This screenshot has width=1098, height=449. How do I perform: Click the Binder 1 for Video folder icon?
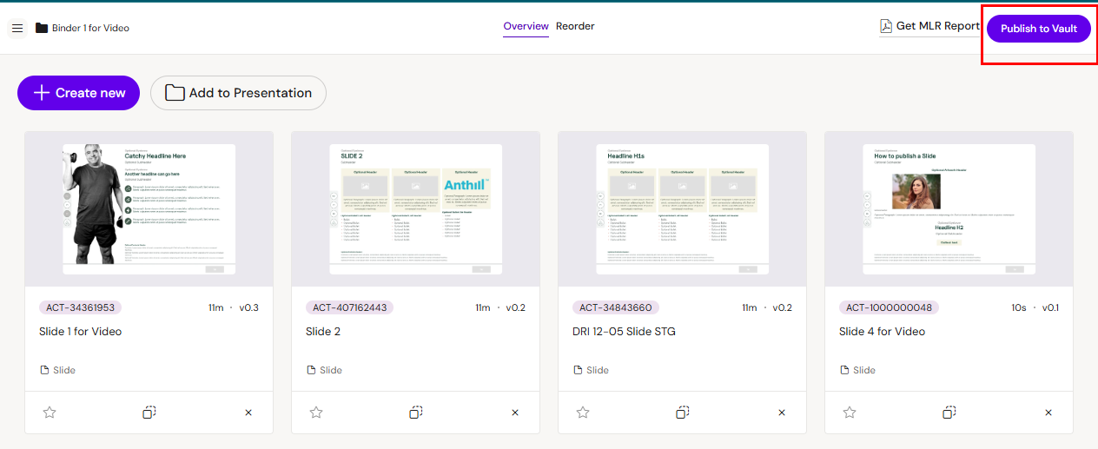point(42,29)
